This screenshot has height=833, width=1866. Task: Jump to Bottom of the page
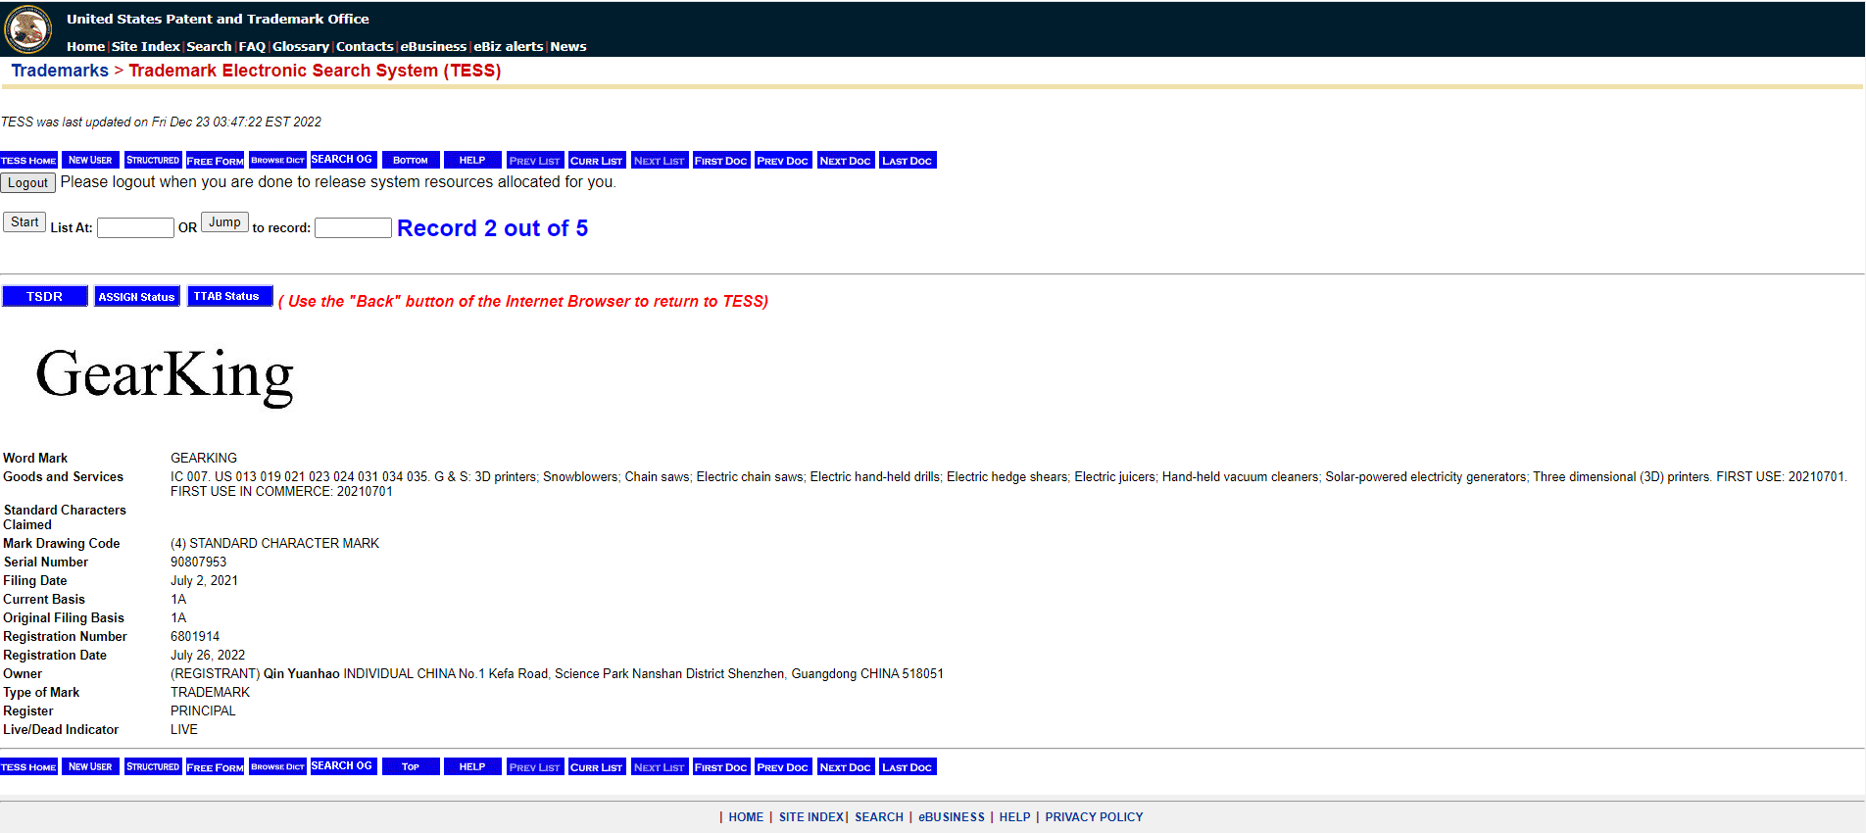[x=411, y=160]
